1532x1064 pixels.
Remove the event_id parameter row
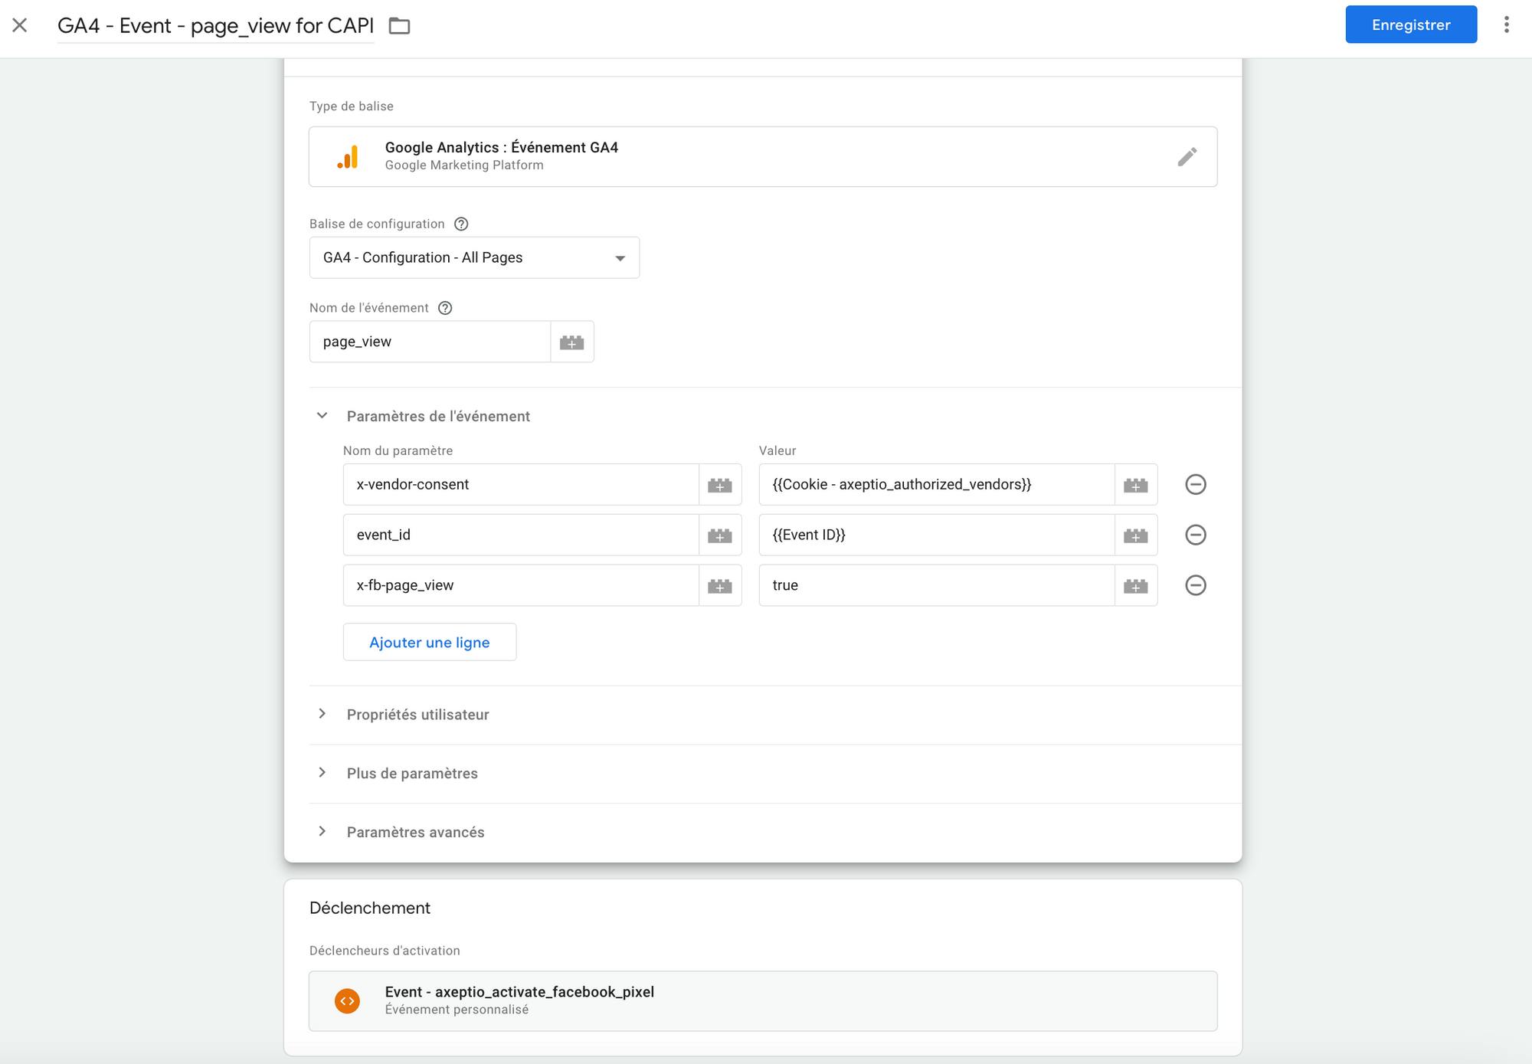pos(1196,535)
